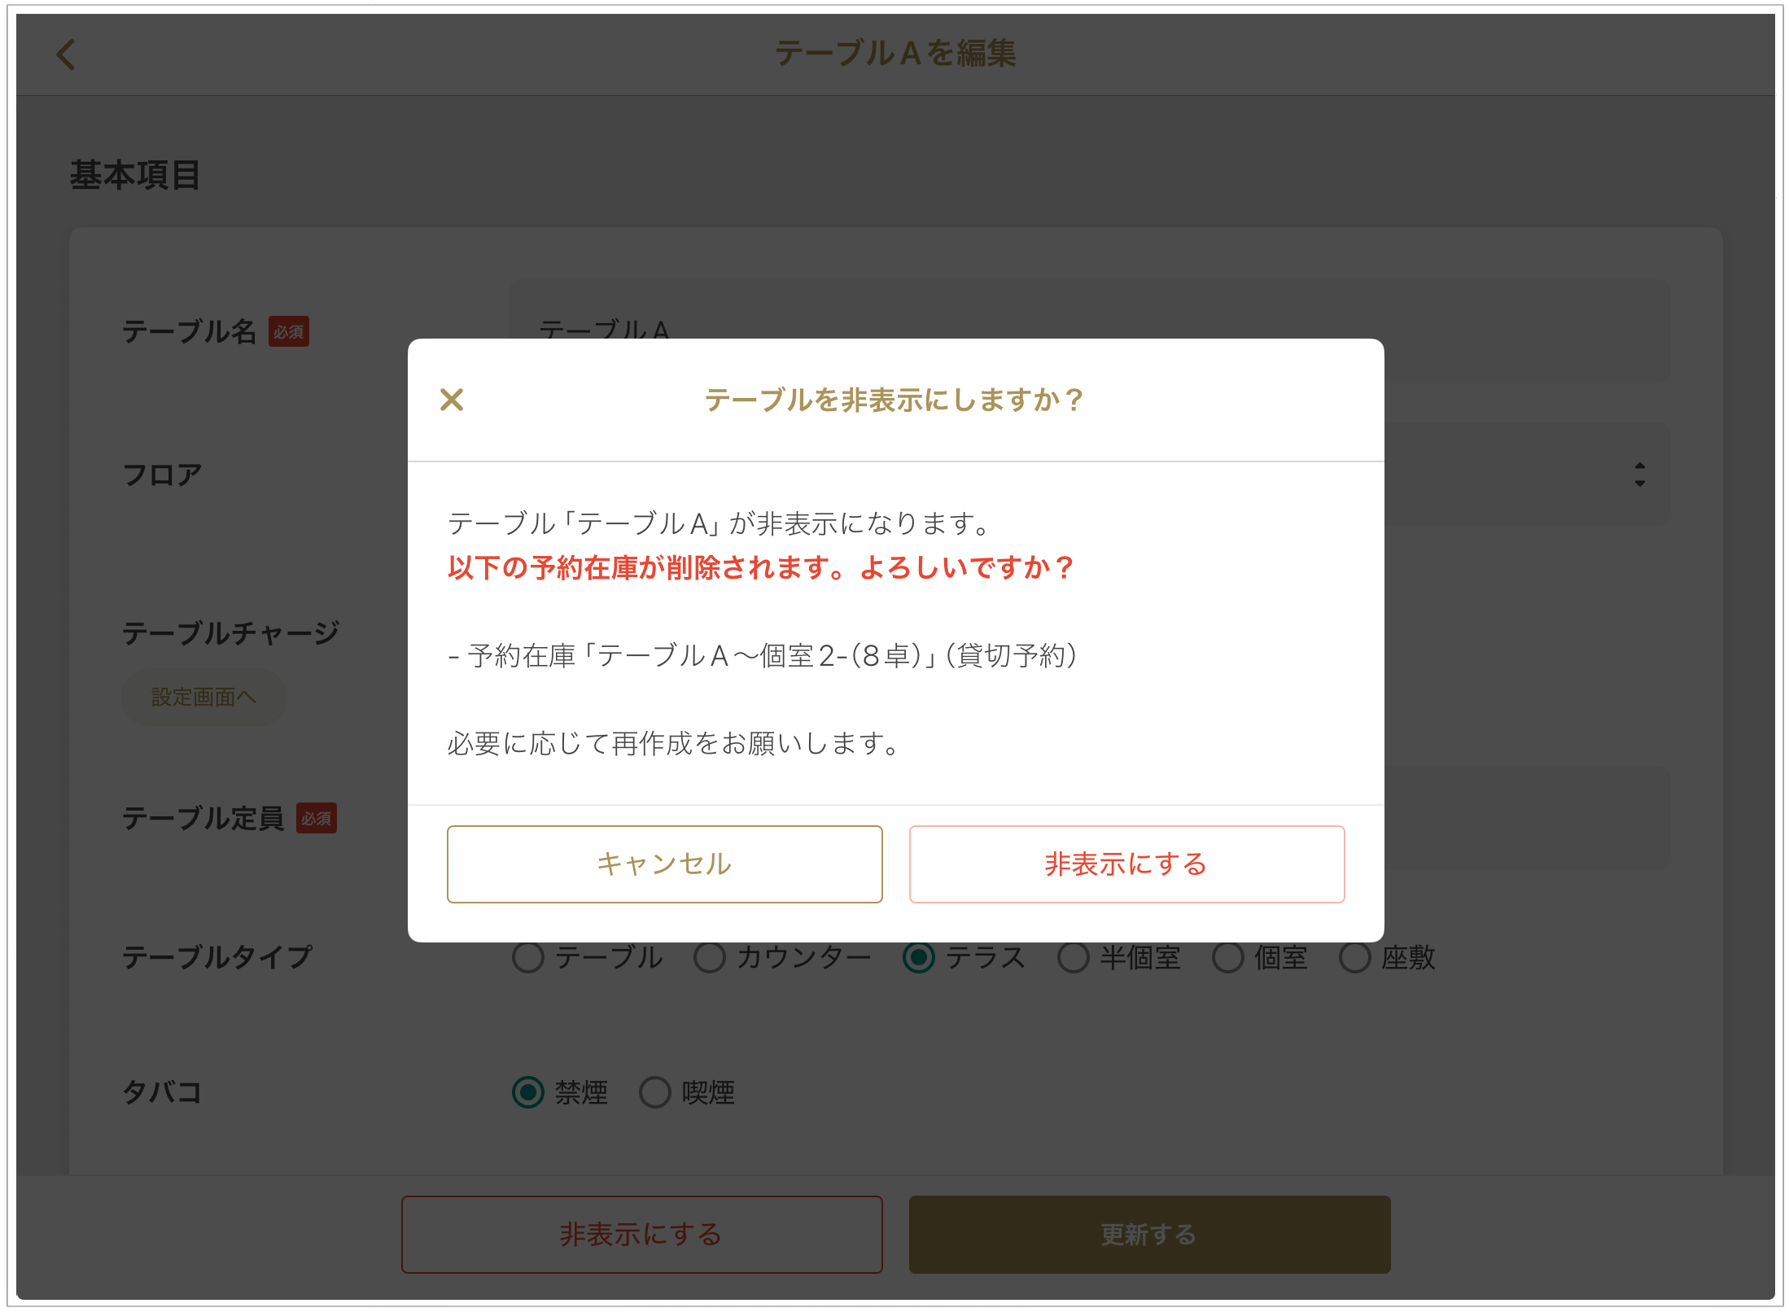Choose 個室 radio button
Viewport: 1789px width, 1312px height.
pos(1227,958)
